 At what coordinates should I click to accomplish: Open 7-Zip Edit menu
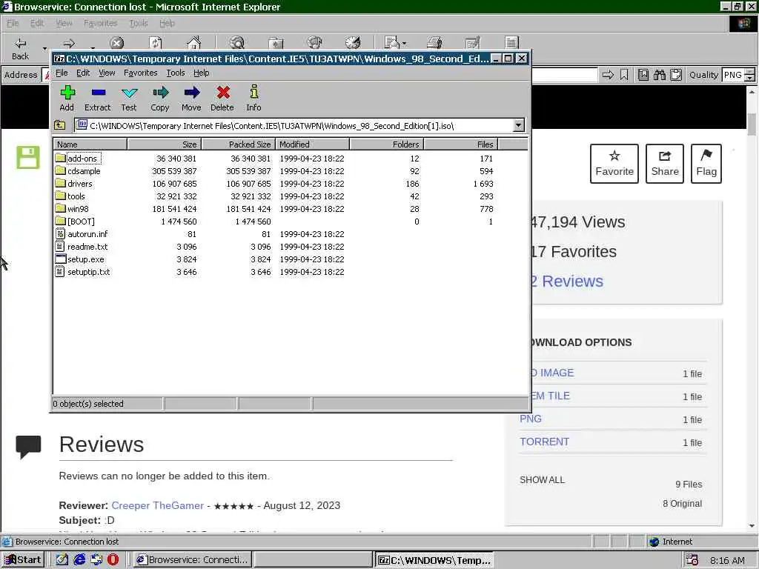pyautogui.click(x=83, y=73)
